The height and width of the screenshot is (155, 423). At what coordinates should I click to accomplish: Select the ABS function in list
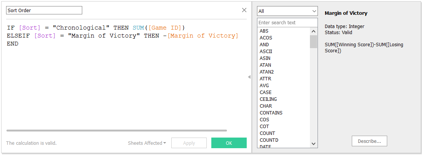click(264, 31)
